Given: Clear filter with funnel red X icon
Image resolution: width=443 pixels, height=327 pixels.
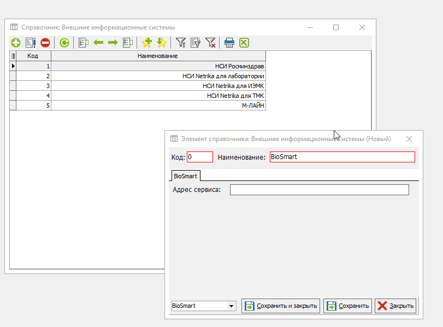Looking at the screenshot, I should tap(210, 43).
